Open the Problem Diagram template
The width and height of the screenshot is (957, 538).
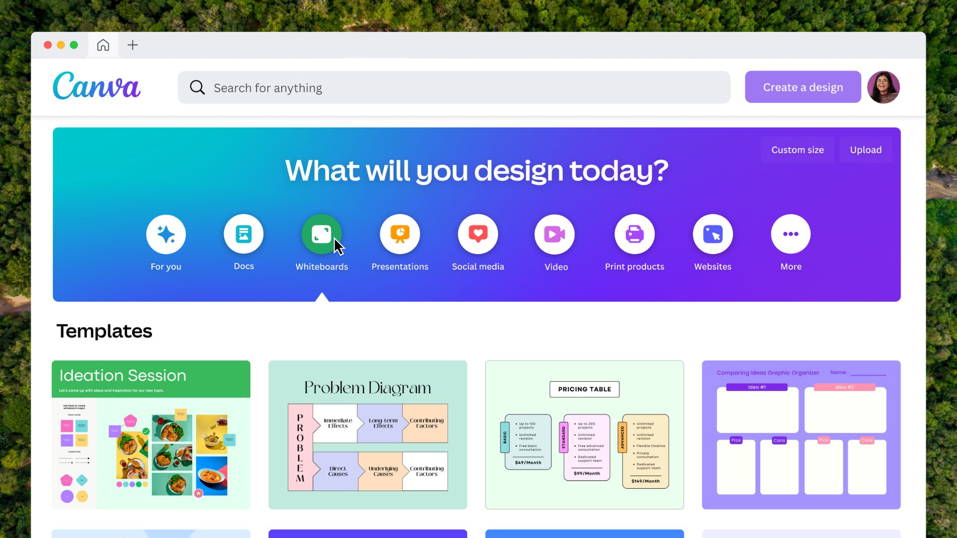coord(367,435)
